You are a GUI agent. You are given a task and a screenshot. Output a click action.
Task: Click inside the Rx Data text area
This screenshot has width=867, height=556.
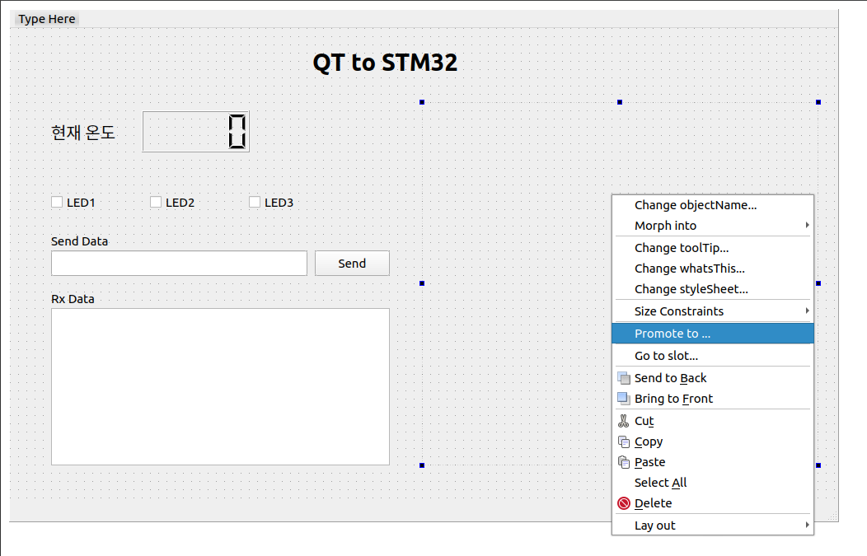220,387
